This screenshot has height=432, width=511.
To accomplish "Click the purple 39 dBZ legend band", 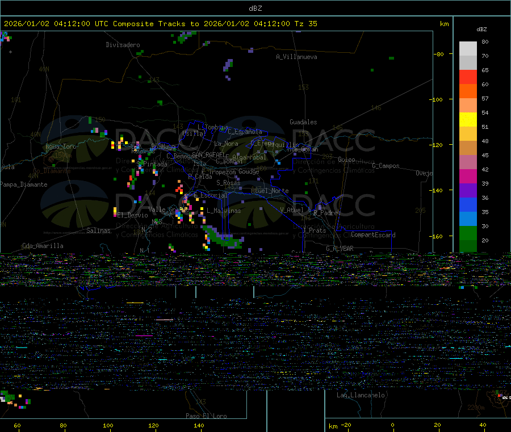I will [468, 191].
